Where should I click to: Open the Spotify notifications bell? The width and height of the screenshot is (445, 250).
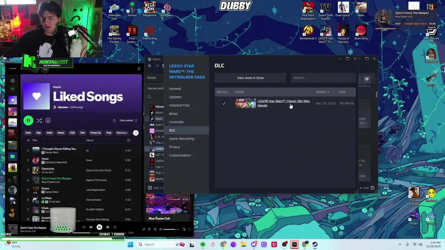(x=139, y=68)
